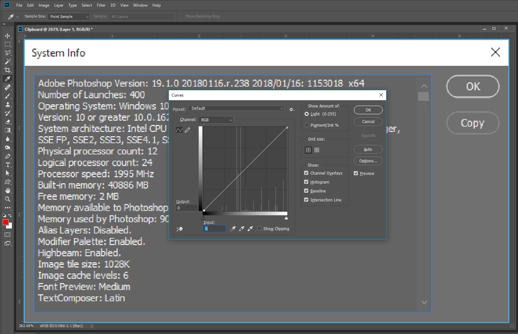Open the Curves preset options gear menu

click(292, 109)
